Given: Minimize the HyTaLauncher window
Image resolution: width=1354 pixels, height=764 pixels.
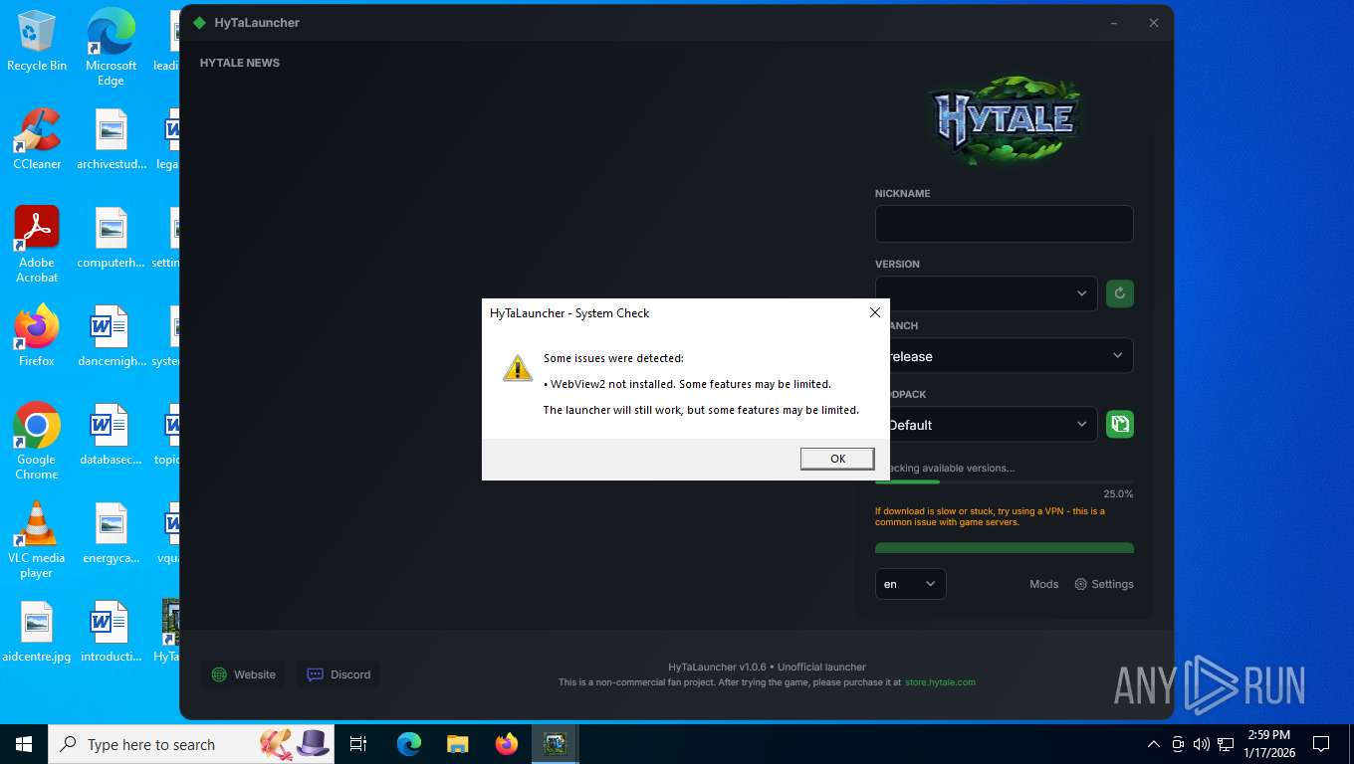Looking at the screenshot, I should (x=1114, y=23).
